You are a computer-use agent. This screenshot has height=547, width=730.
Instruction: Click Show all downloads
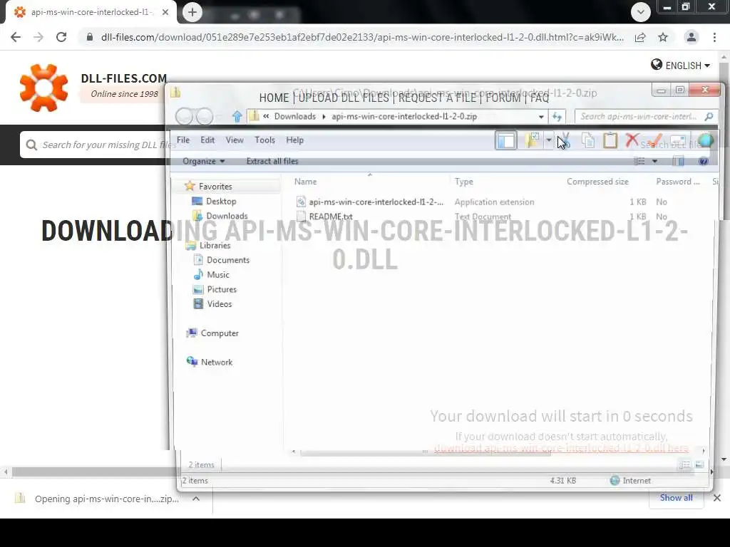click(676, 498)
